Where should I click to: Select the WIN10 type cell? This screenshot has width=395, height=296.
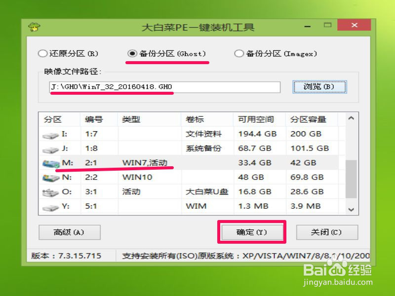pyautogui.click(x=137, y=177)
